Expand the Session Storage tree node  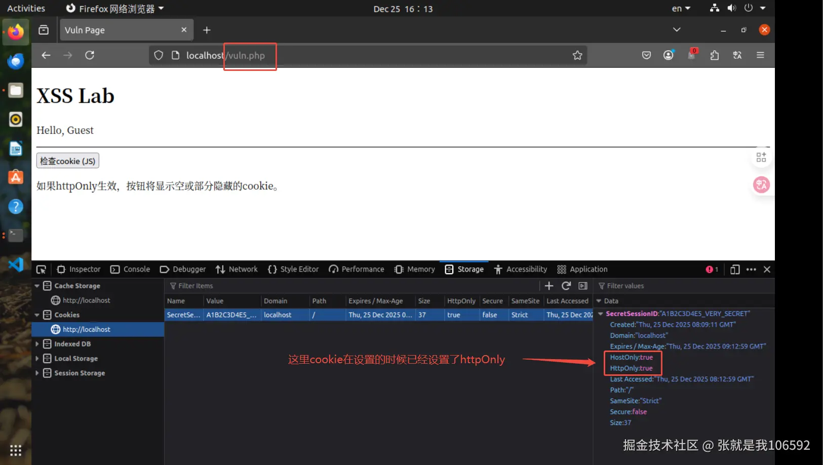(37, 373)
